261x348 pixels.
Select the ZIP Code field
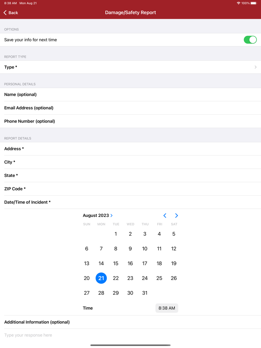[130, 189]
